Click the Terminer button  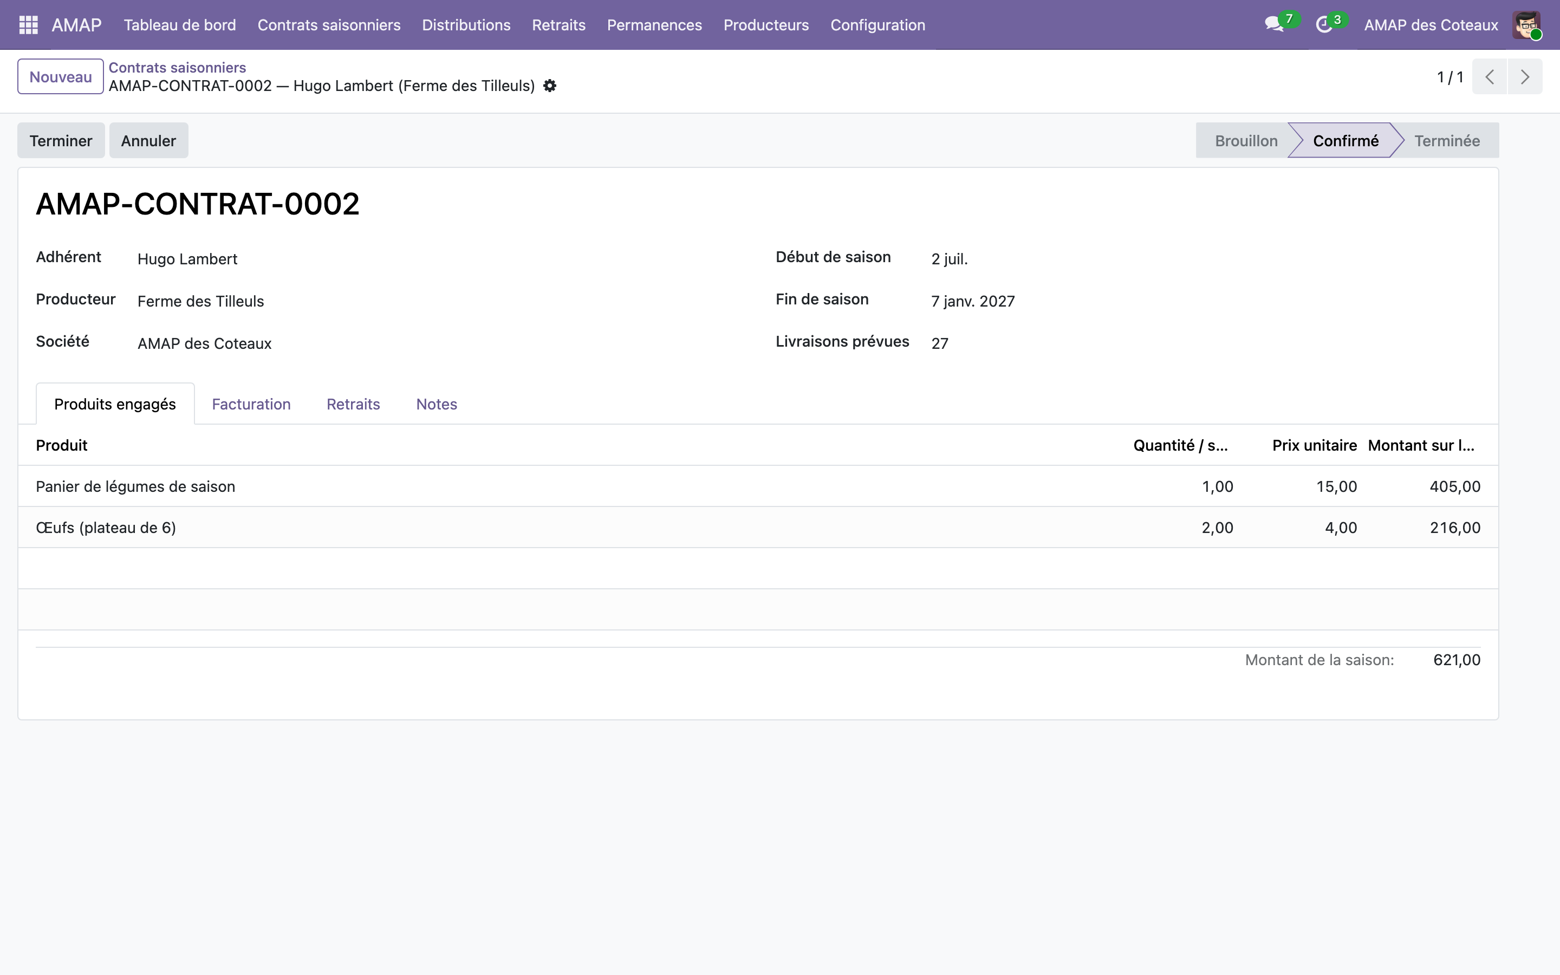pos(61,141)
